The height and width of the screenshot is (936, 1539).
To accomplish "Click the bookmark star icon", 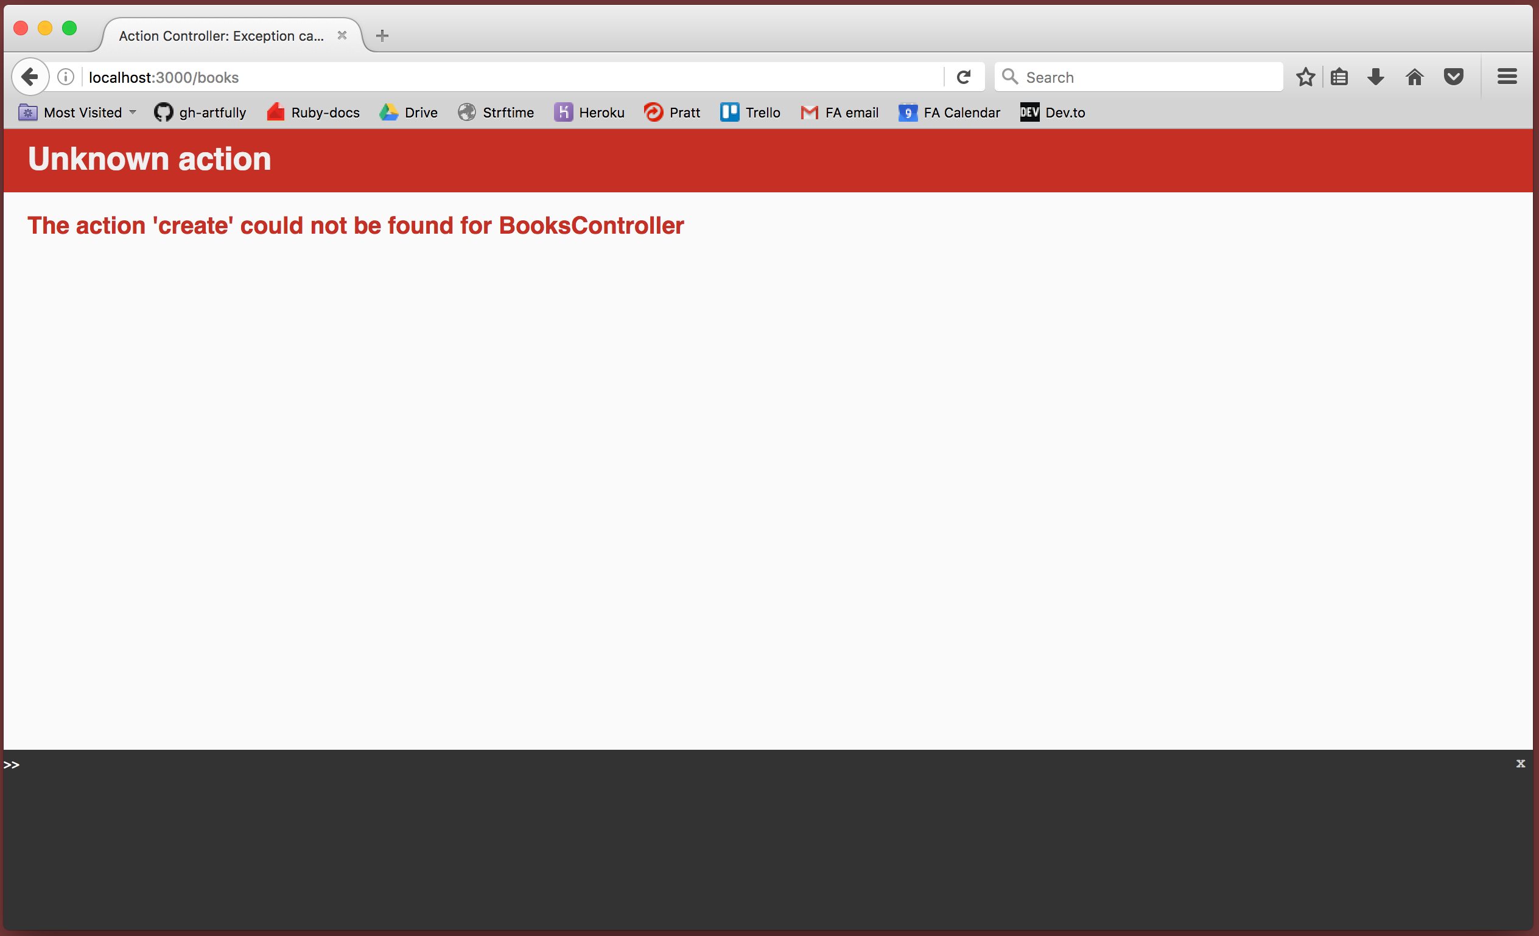I will click(x=1306, y=77).
